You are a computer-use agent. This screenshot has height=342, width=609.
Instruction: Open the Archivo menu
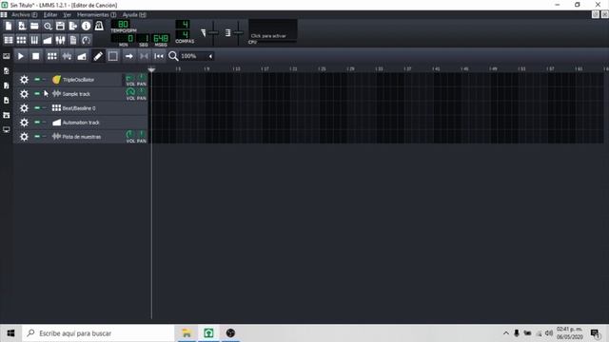tap(24, 15)
